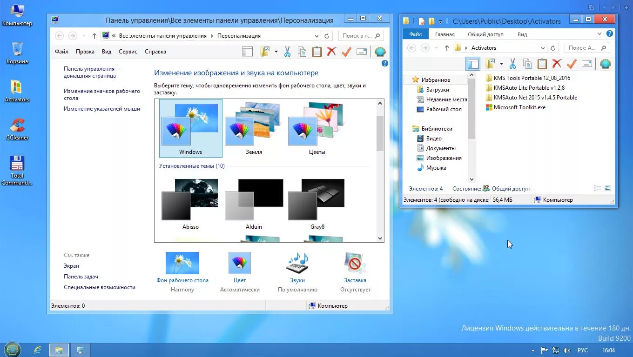Switch to the Вид tab in Explorer

pos(522,34)
